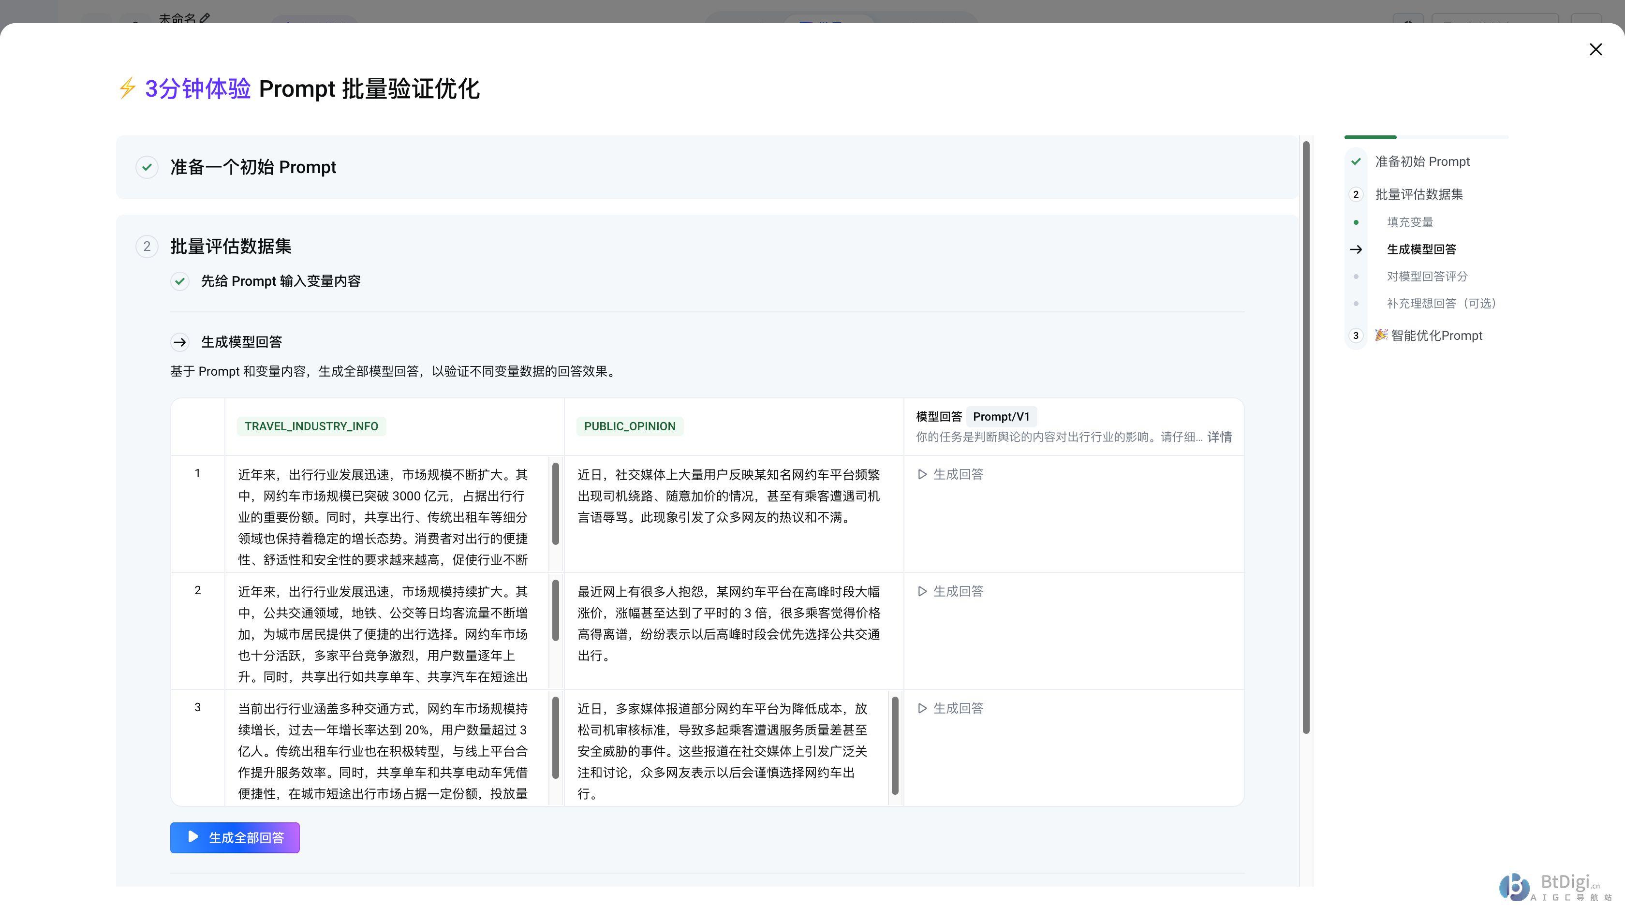Image resolution: width=1625 pixels, height=906 pixels.
Task: Expand the 准备一个初始 Prompt section
Action: (x=707, y=167)
